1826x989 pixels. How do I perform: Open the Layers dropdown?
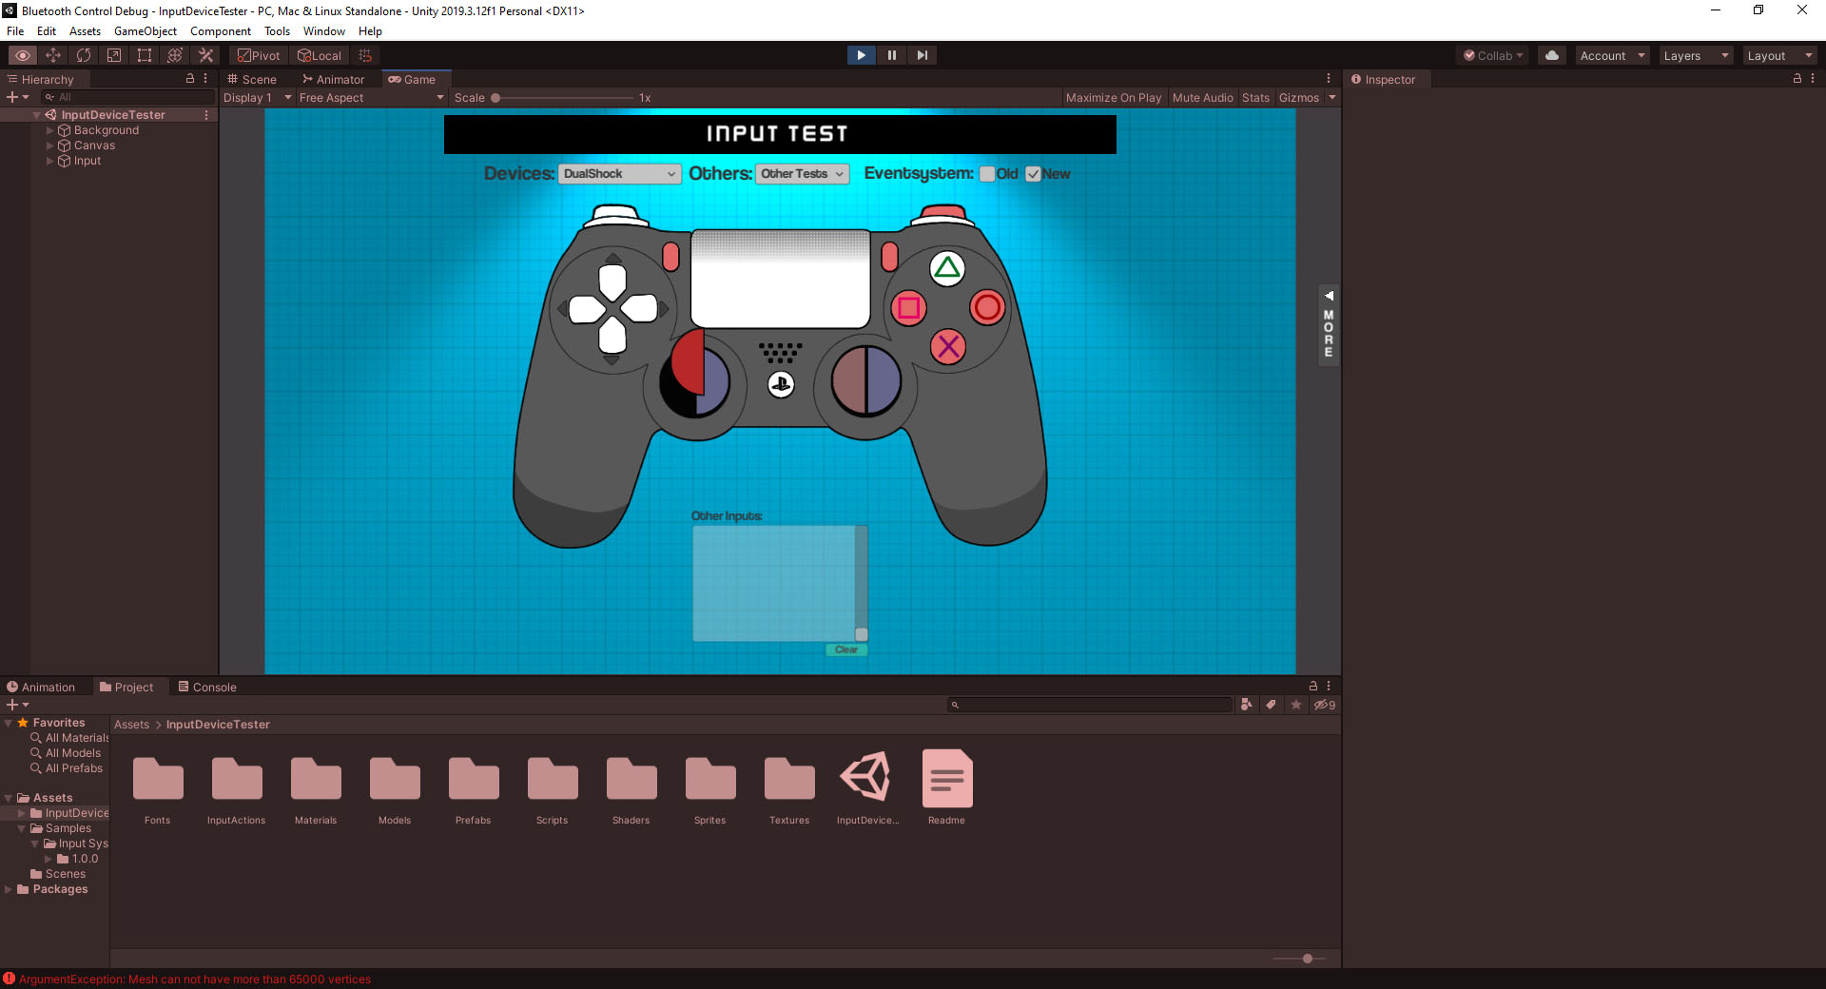point(1696,55)
